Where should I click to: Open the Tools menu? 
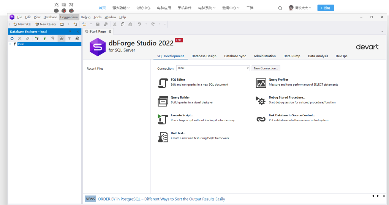click(98, 17)
